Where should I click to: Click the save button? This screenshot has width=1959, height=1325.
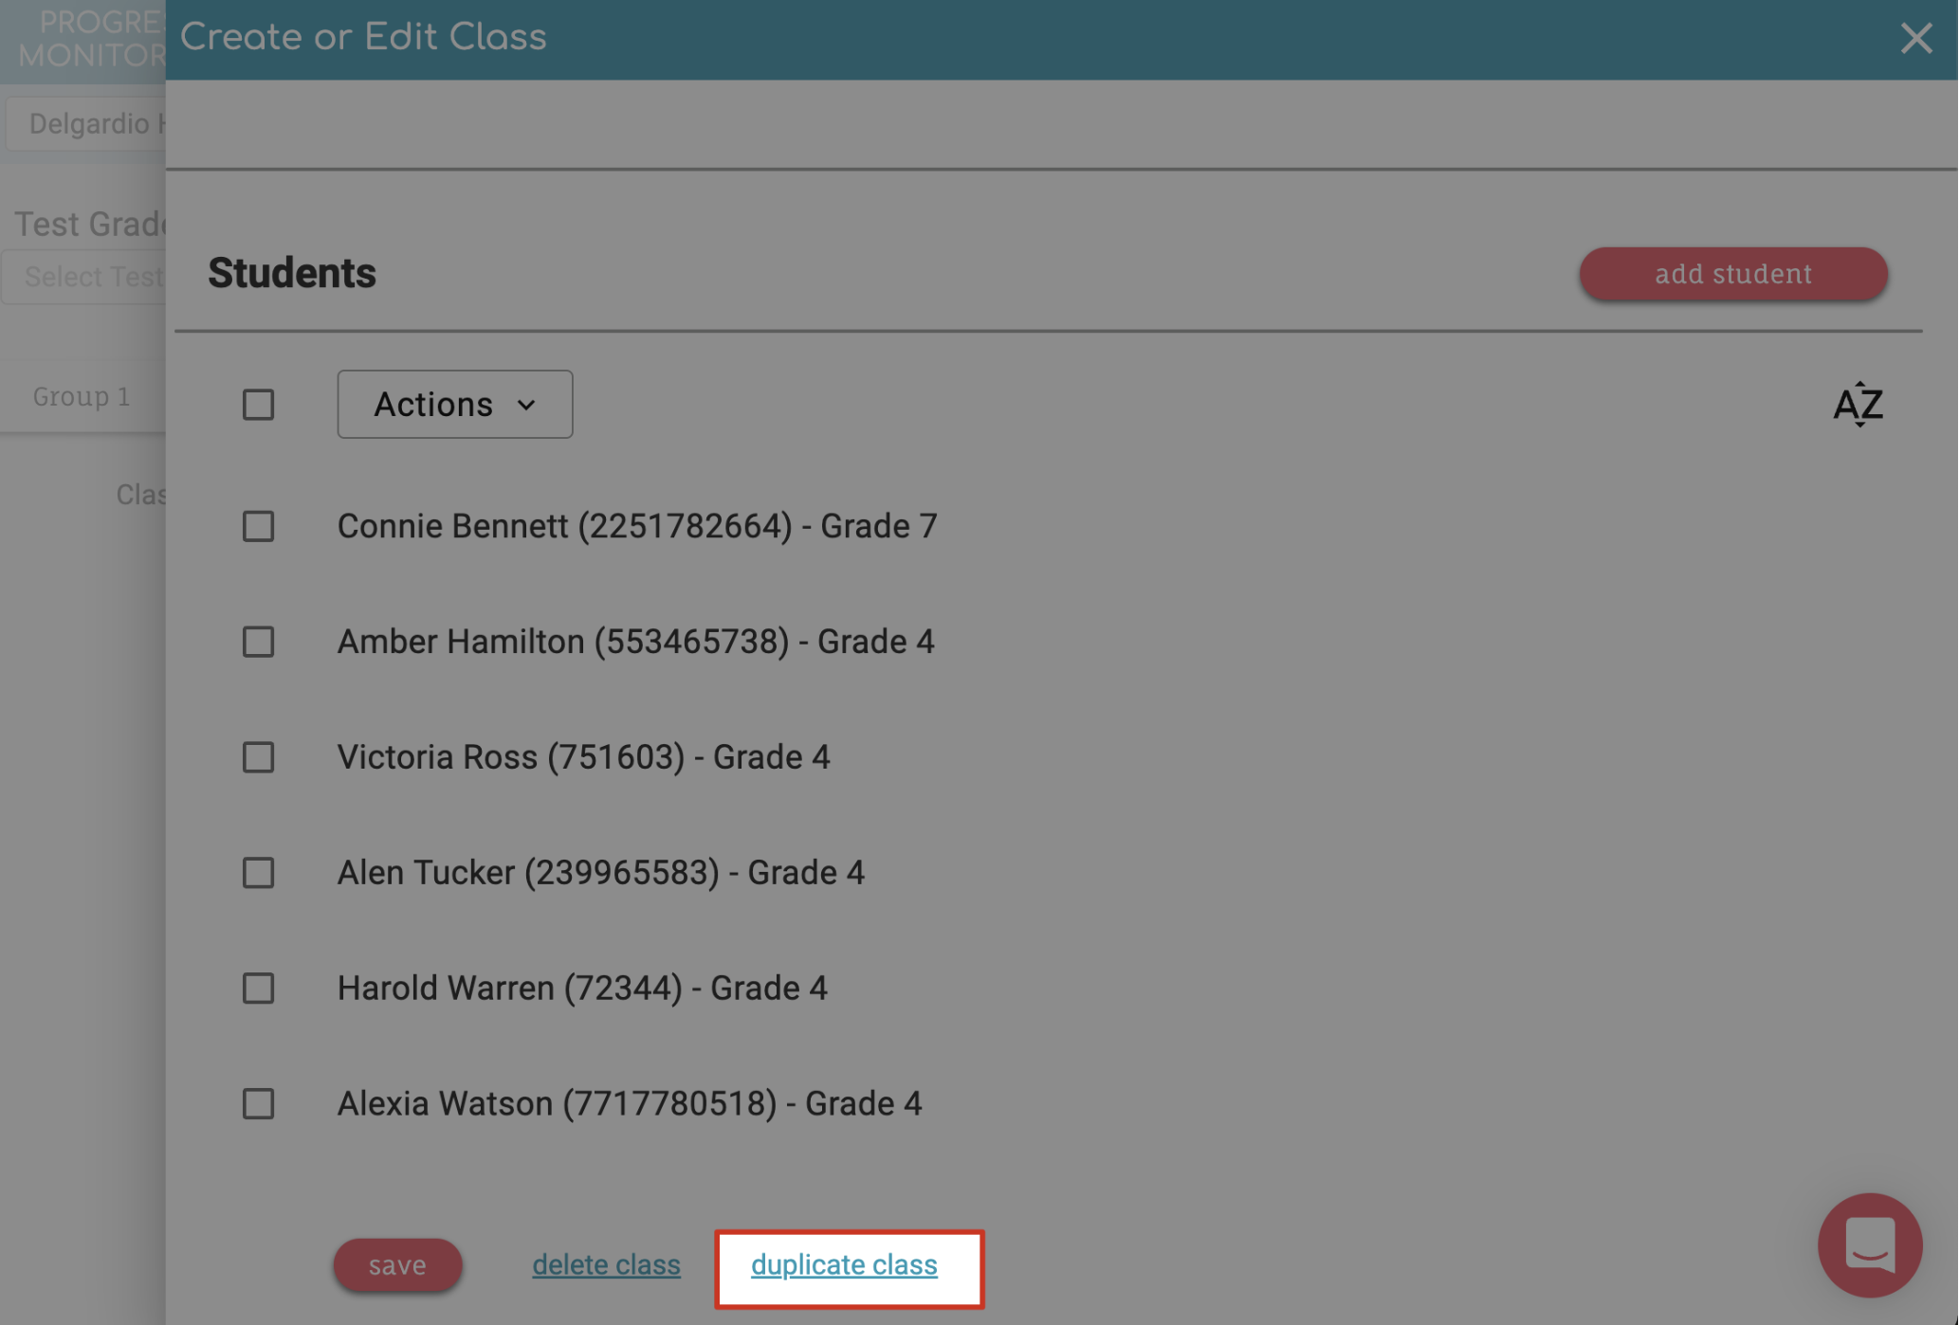point(397,1265)
